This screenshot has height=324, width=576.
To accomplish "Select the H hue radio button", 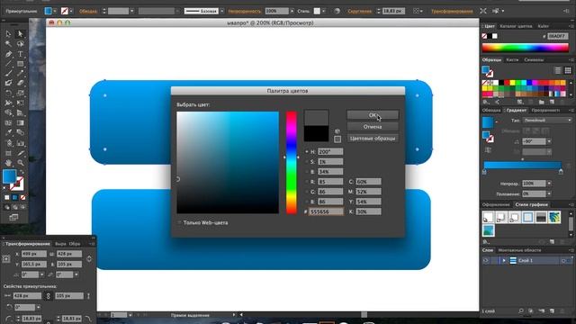I will [307, 152].
